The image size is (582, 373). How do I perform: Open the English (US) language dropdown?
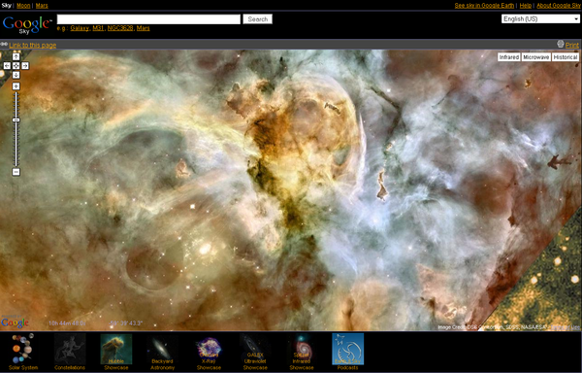540,19
